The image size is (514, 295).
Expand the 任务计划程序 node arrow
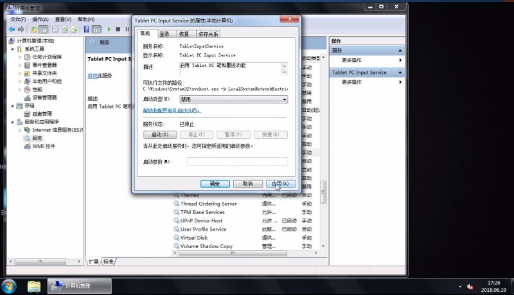tap(20, 57)
